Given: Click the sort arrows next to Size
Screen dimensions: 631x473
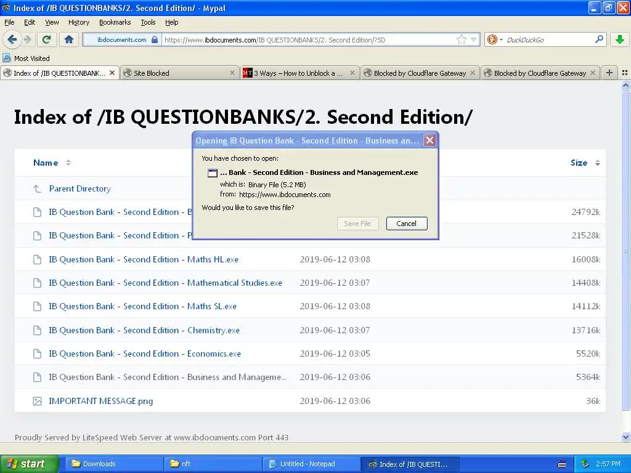Looking at the screenshot, I should pyautogui.click(x=598, y=163).
